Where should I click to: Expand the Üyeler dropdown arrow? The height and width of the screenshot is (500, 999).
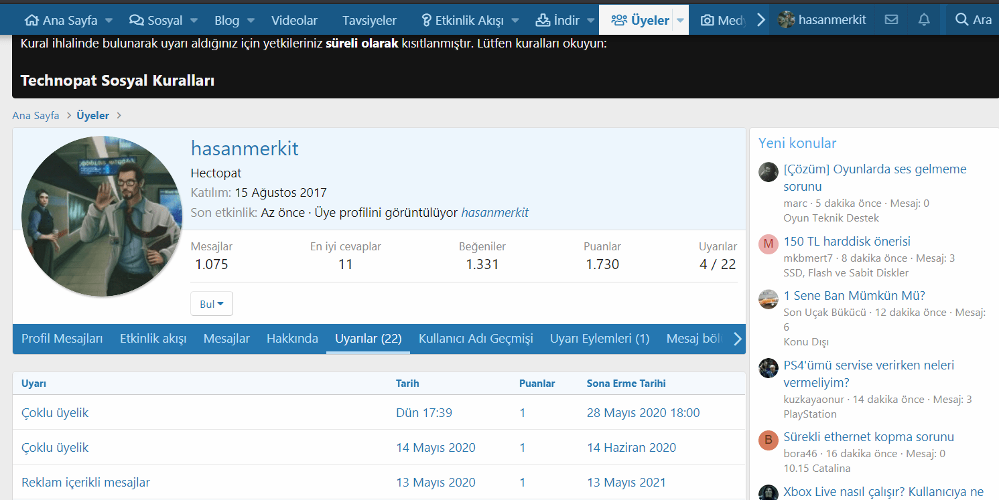tap(681, 21)
